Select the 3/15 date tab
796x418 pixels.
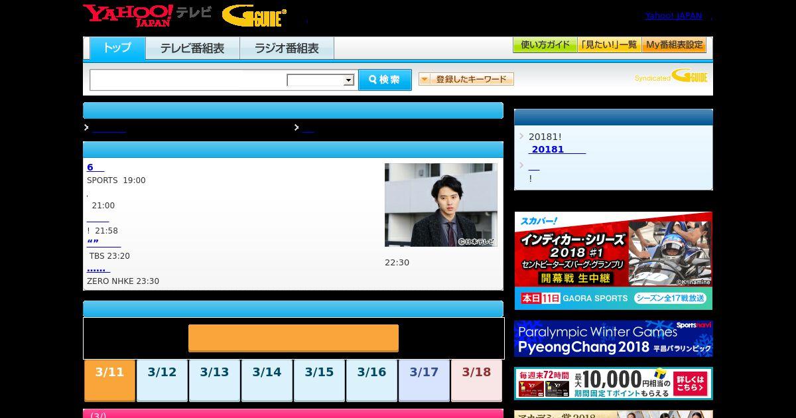[x=319, y=380]
